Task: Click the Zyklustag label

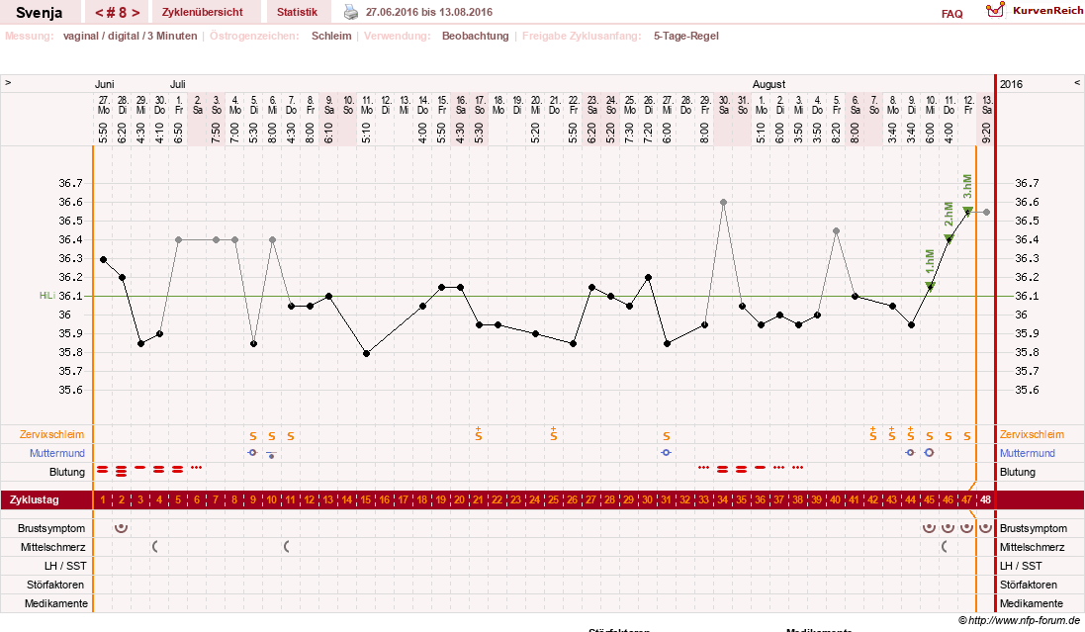Action: (34, 499)
